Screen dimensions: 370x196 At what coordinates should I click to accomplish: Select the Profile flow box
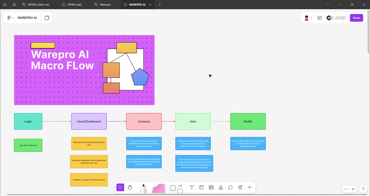[248, 121]
